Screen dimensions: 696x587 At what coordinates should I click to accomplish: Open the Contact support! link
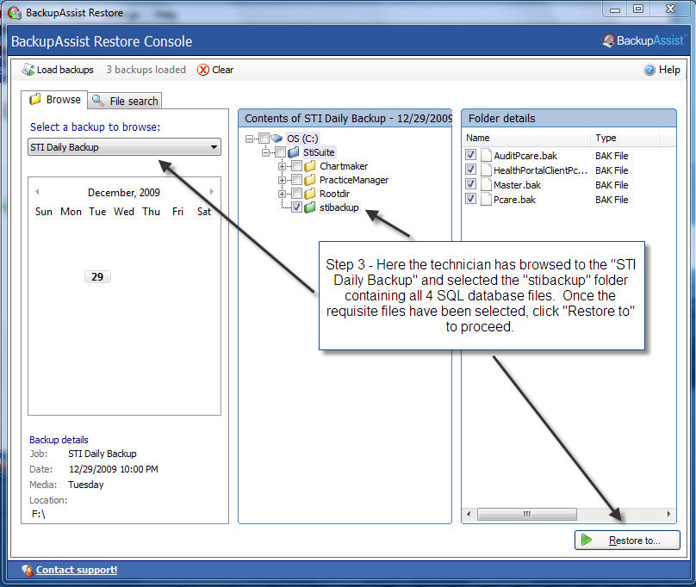[77, 570]
